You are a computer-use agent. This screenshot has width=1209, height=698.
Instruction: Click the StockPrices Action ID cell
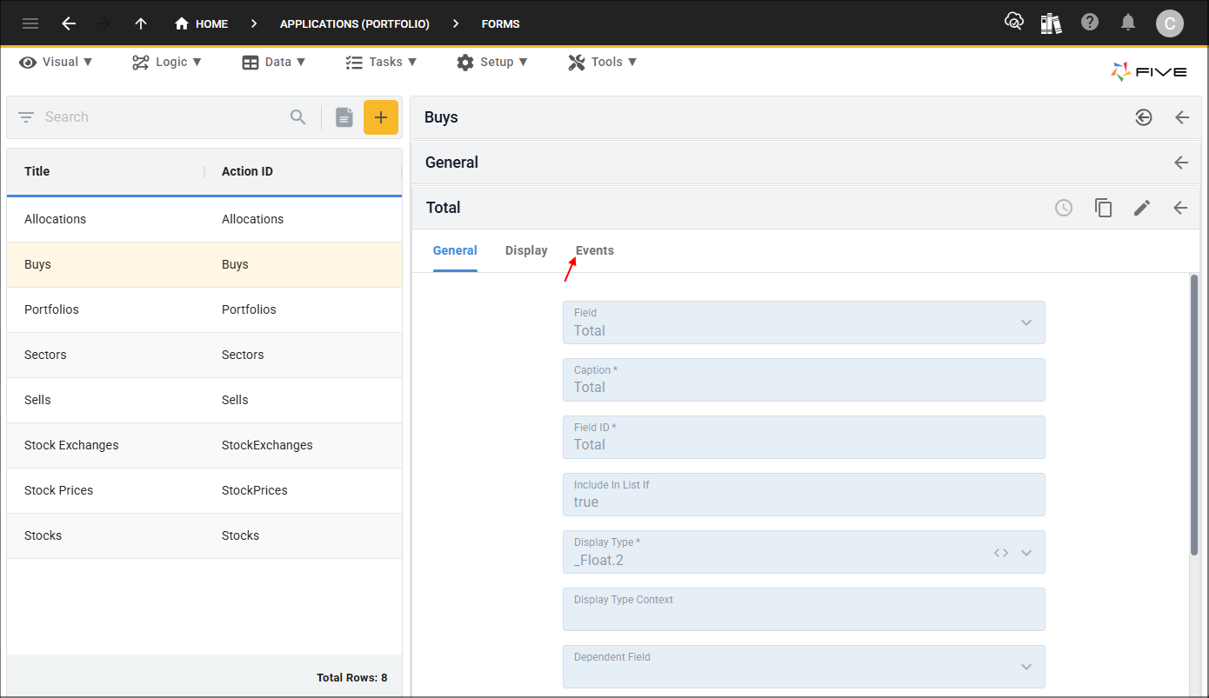coord(255,490)
